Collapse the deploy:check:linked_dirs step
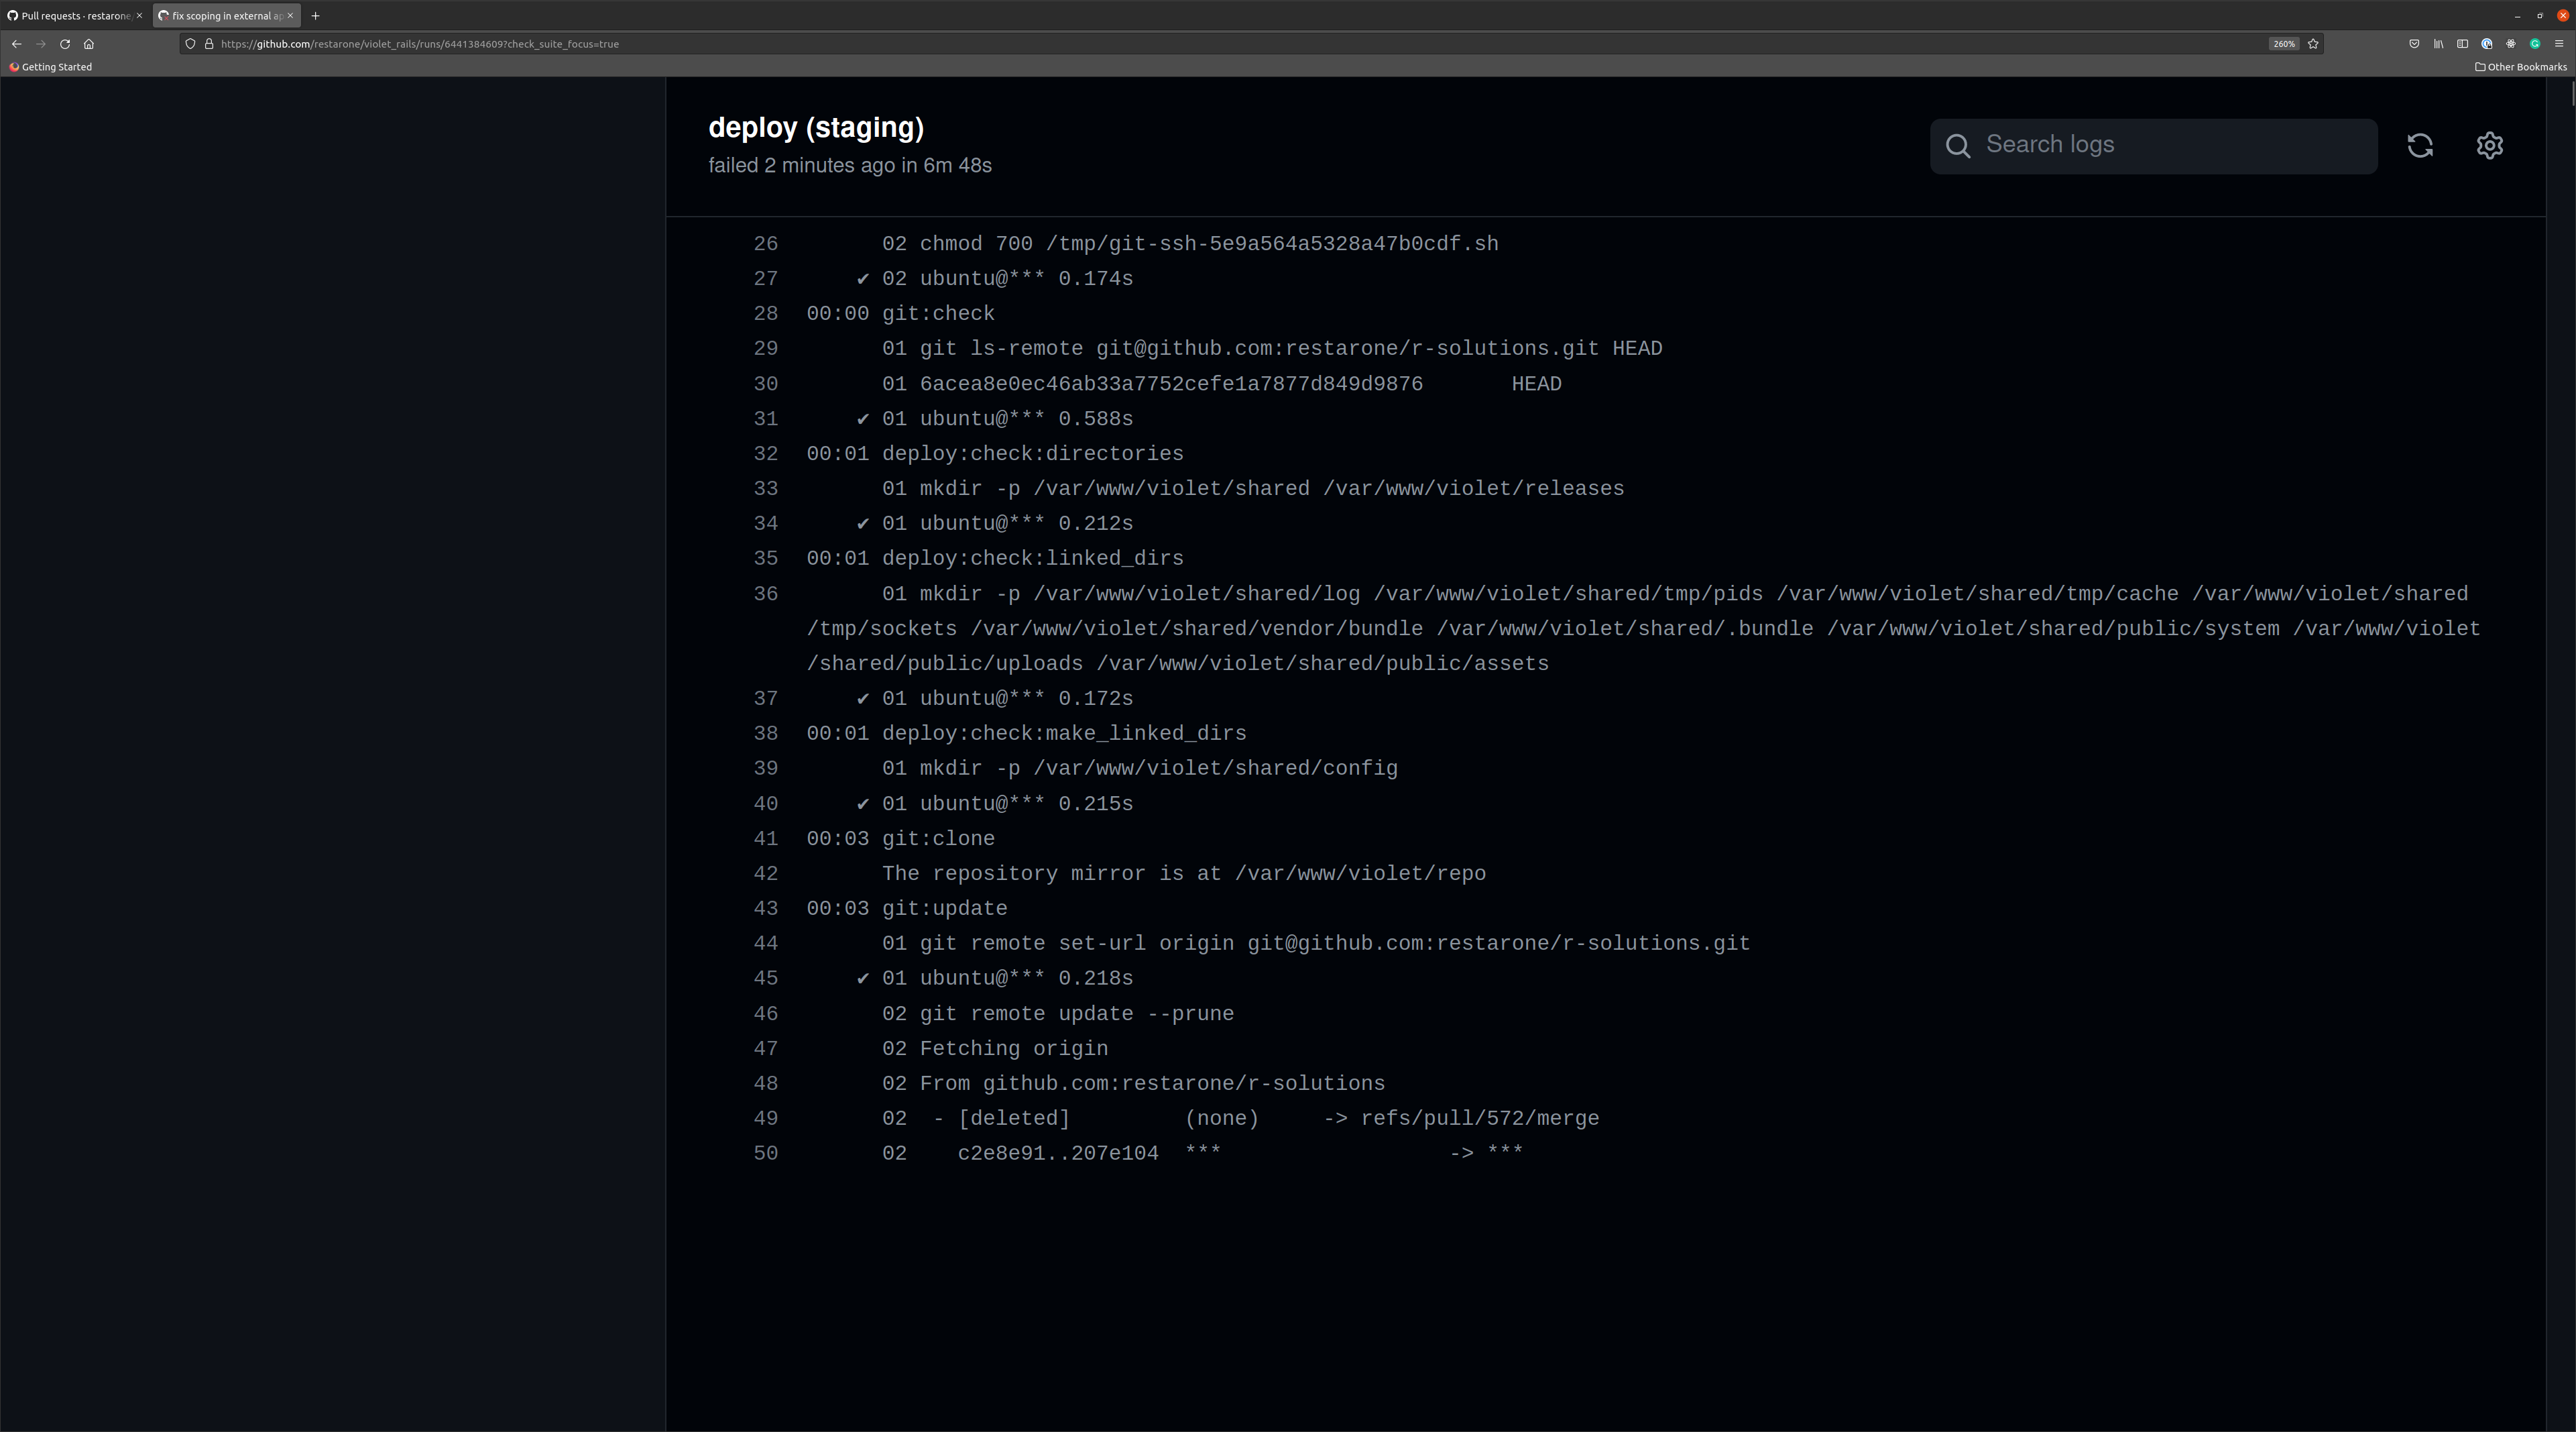This screenshot has height=1432, width=2576. (1031, 557)
